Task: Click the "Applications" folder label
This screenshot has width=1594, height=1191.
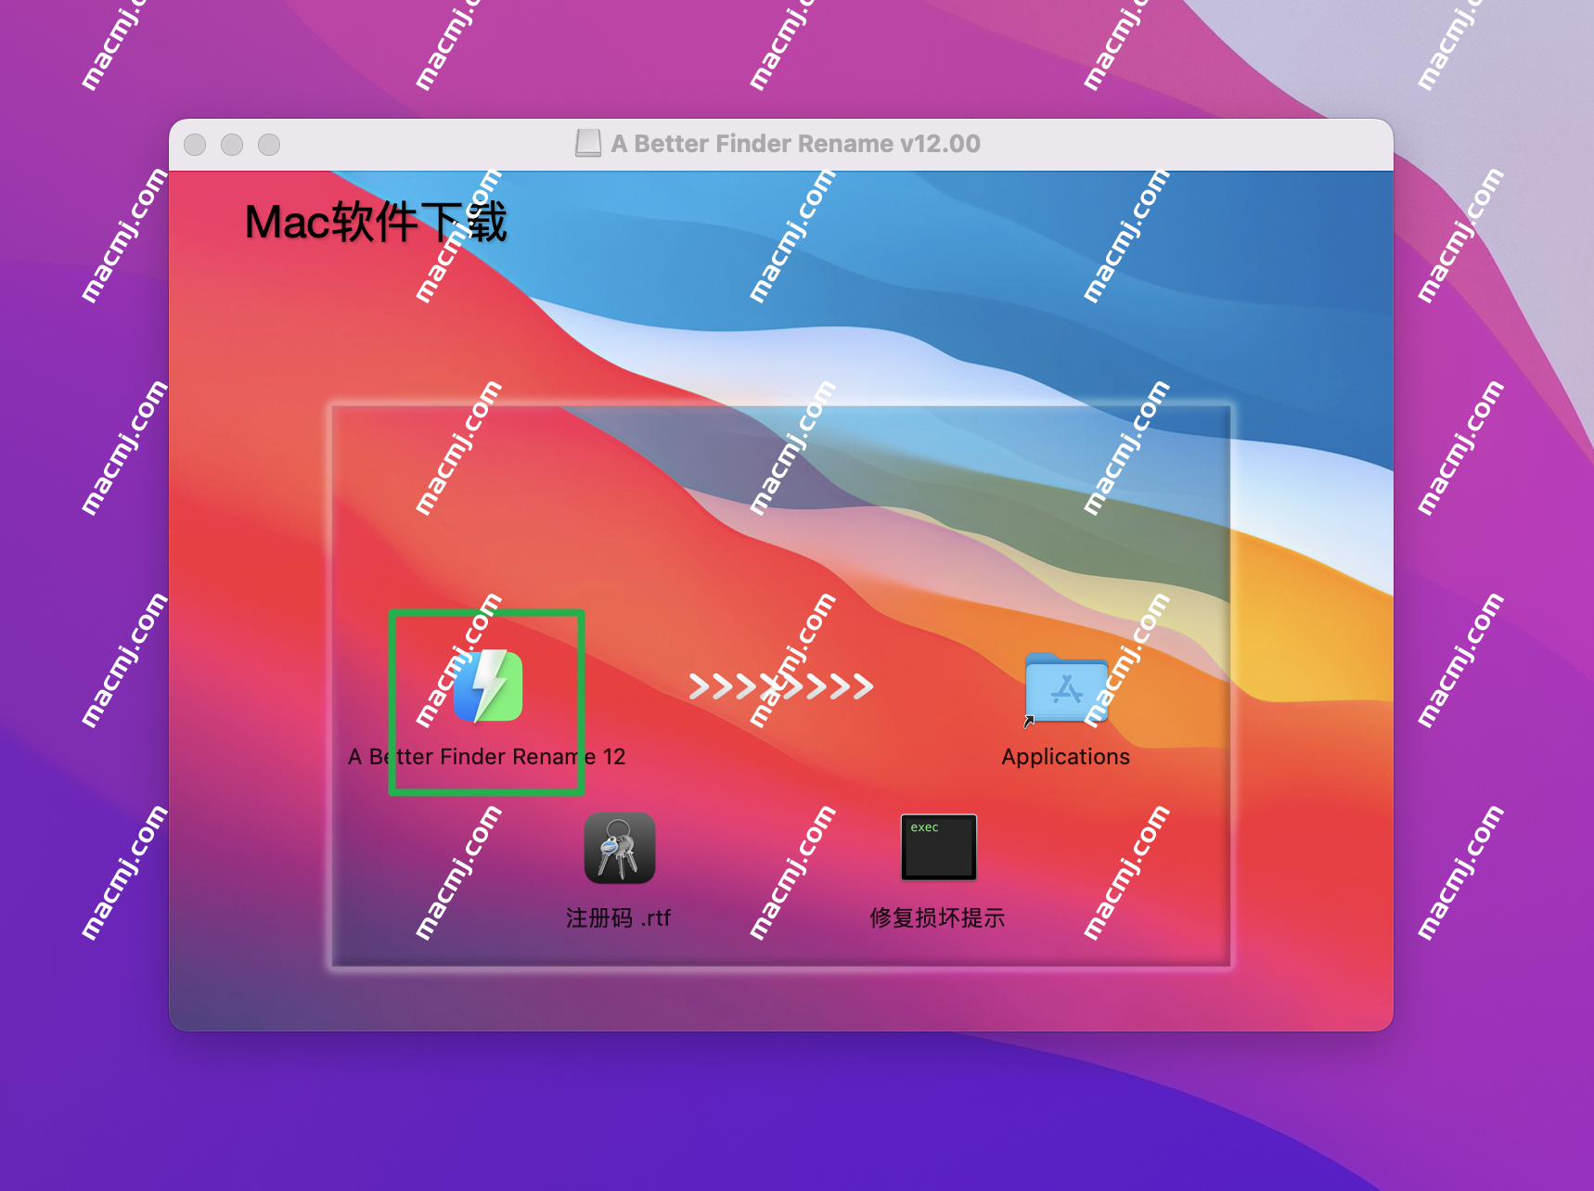Action: click(1066, 757)
